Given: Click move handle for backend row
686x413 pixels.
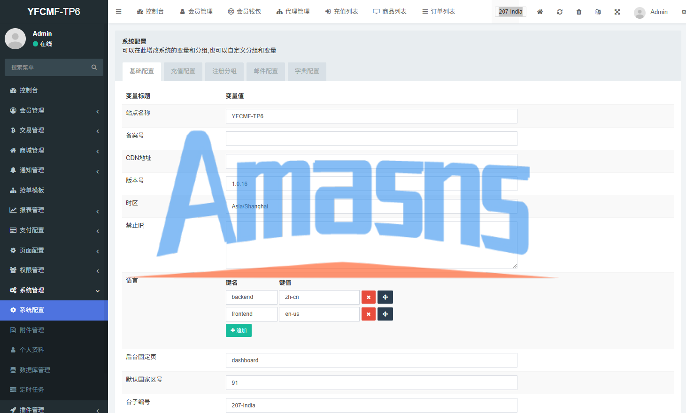Looking at the screenshot, I should 385,297.
